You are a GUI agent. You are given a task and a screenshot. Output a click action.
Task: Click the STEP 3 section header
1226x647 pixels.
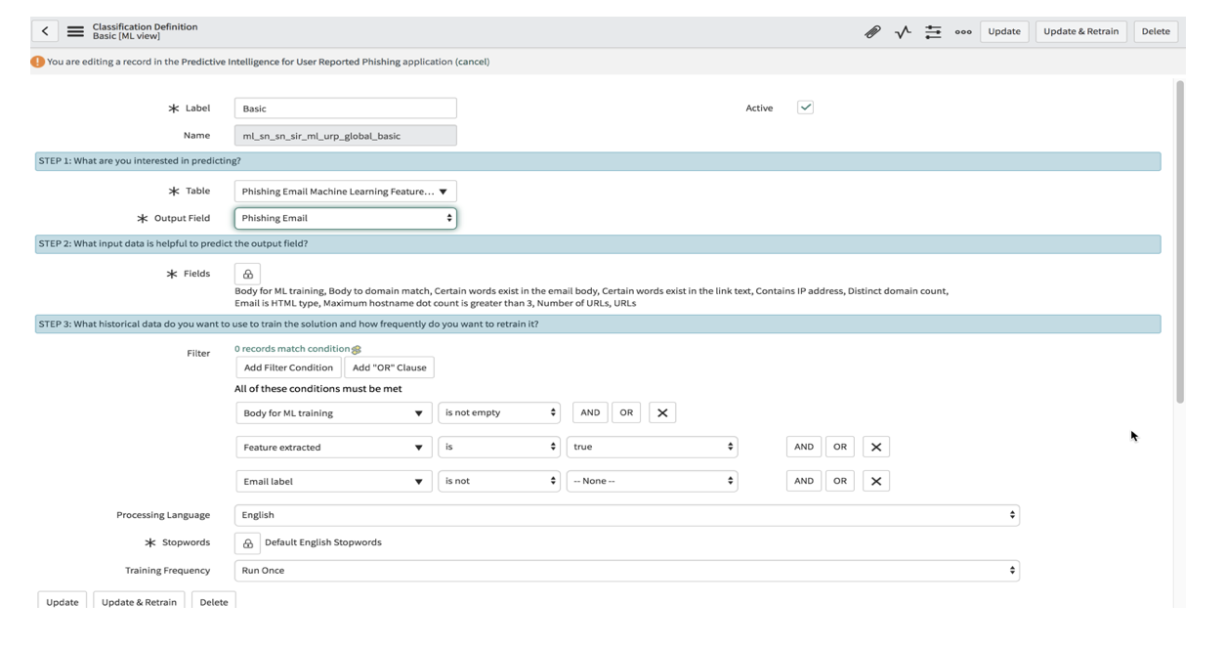598,324
